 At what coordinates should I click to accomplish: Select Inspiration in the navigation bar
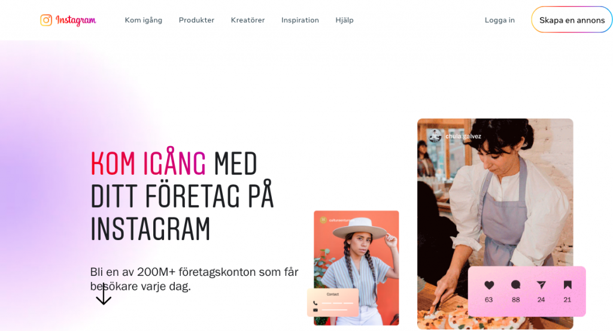coord(300,20)
